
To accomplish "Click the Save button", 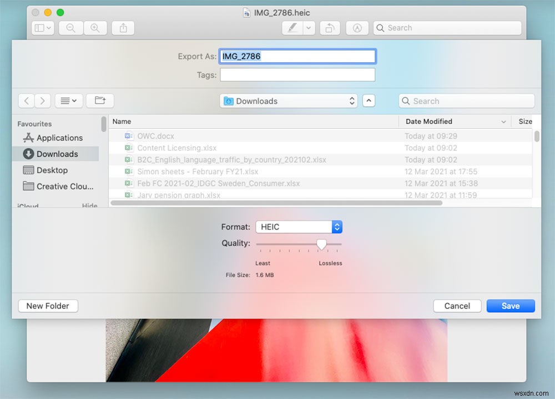I will [510, 306].
